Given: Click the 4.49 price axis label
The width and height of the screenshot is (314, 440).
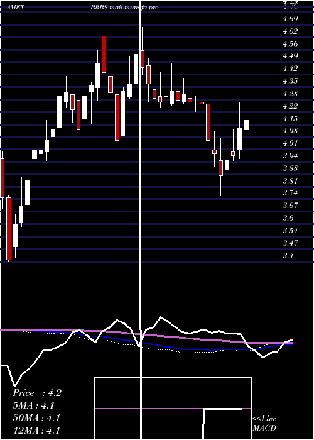Looking at the screenshot, I should click(290, 56).
